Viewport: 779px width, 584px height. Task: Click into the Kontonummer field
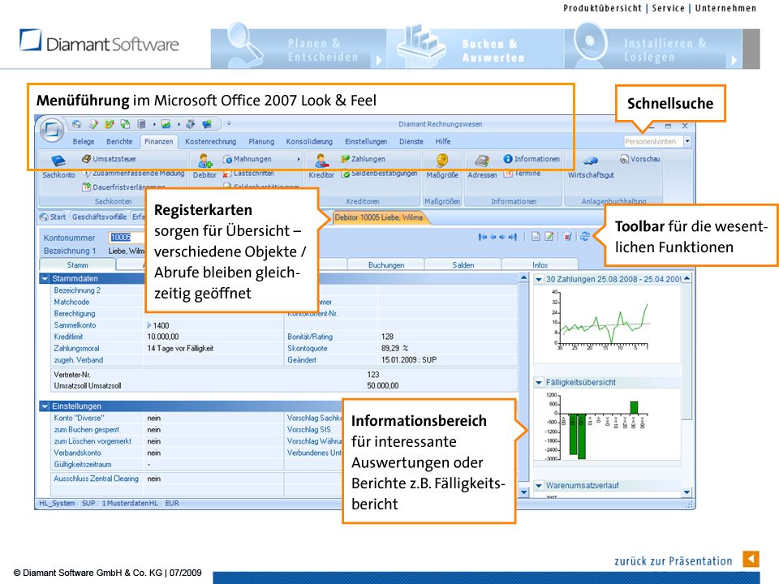pyautogui.click(x=127, y=238)
